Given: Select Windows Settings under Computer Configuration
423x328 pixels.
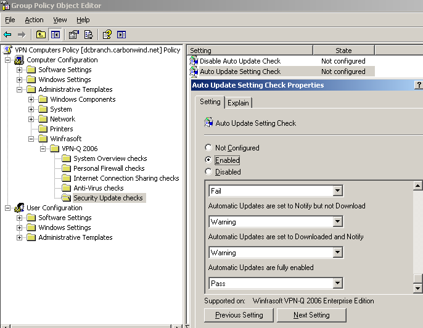Looking at the screenshot, I should (65, 80).
